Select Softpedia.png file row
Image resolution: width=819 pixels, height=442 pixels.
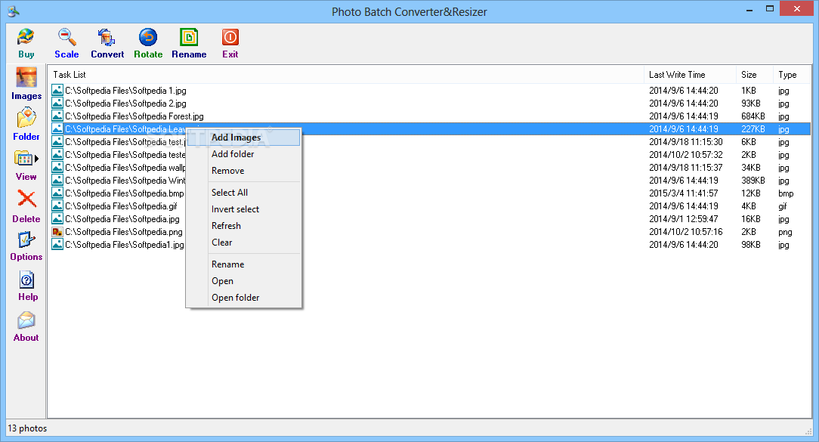[x=429, y=231]
